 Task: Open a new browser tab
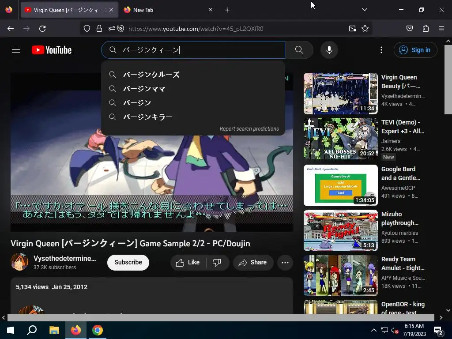pyautogui.click(x=227, y=10)
